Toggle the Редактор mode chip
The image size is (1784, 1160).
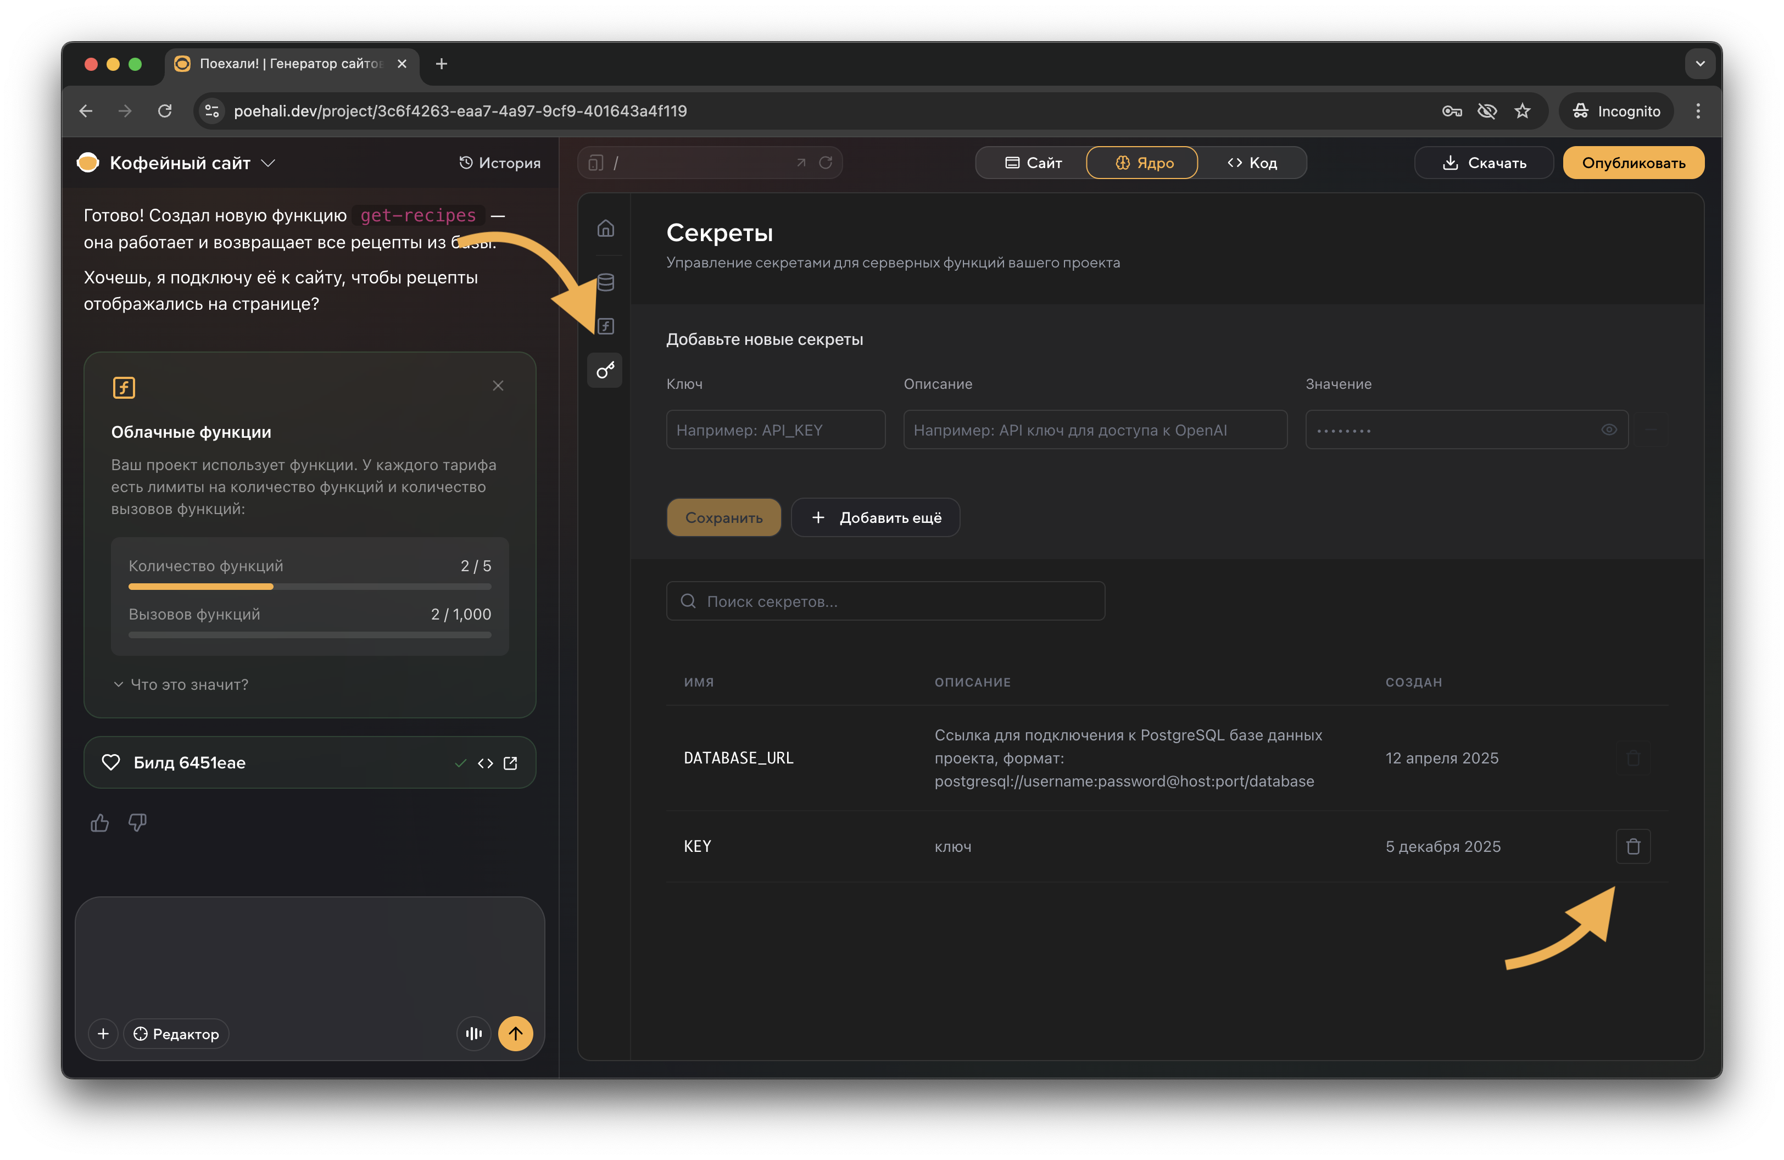click(176, 1033)
